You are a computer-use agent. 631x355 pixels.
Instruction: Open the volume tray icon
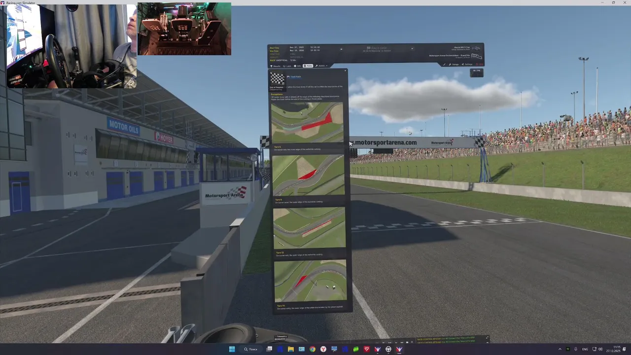(600, 349)
